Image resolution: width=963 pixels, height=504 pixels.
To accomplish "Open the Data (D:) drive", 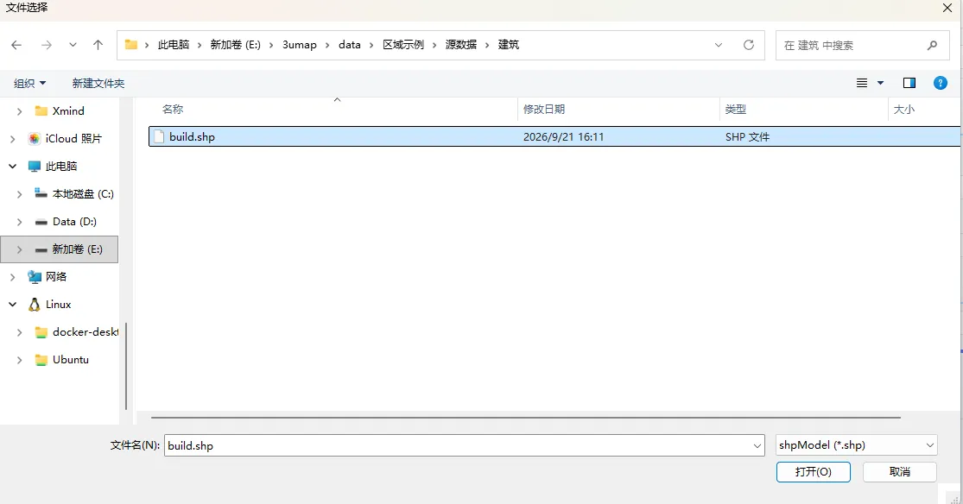I will [x=66, y=222].
